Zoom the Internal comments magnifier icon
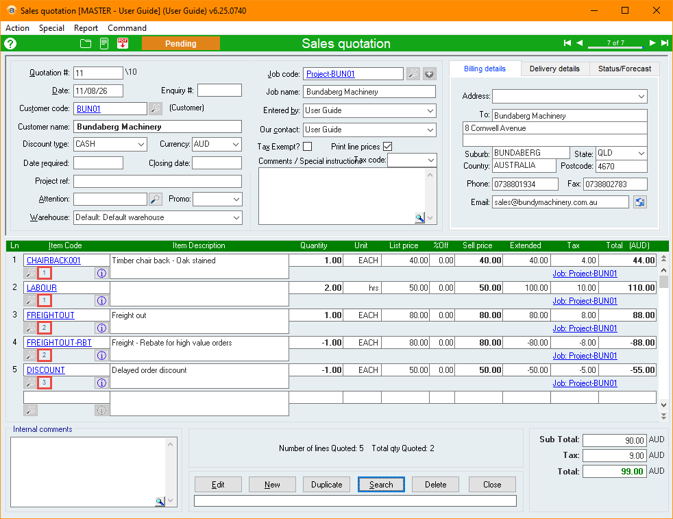Viewport: 673px width, 519px height. point(160,501)
